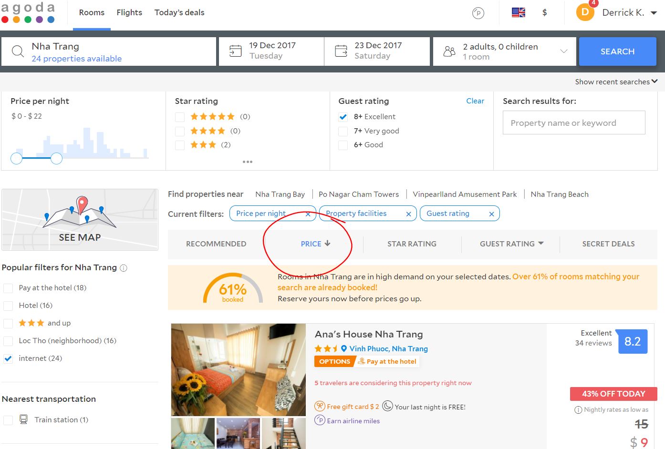
Task: Click the Pay at the hotel badge icon
Action: (362, 361)
